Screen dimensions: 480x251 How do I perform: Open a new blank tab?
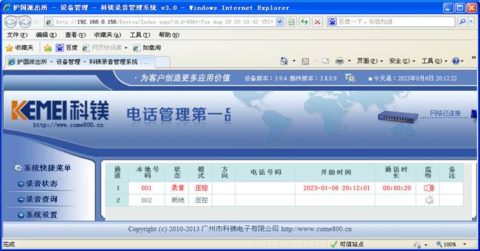tap(163, 62)
